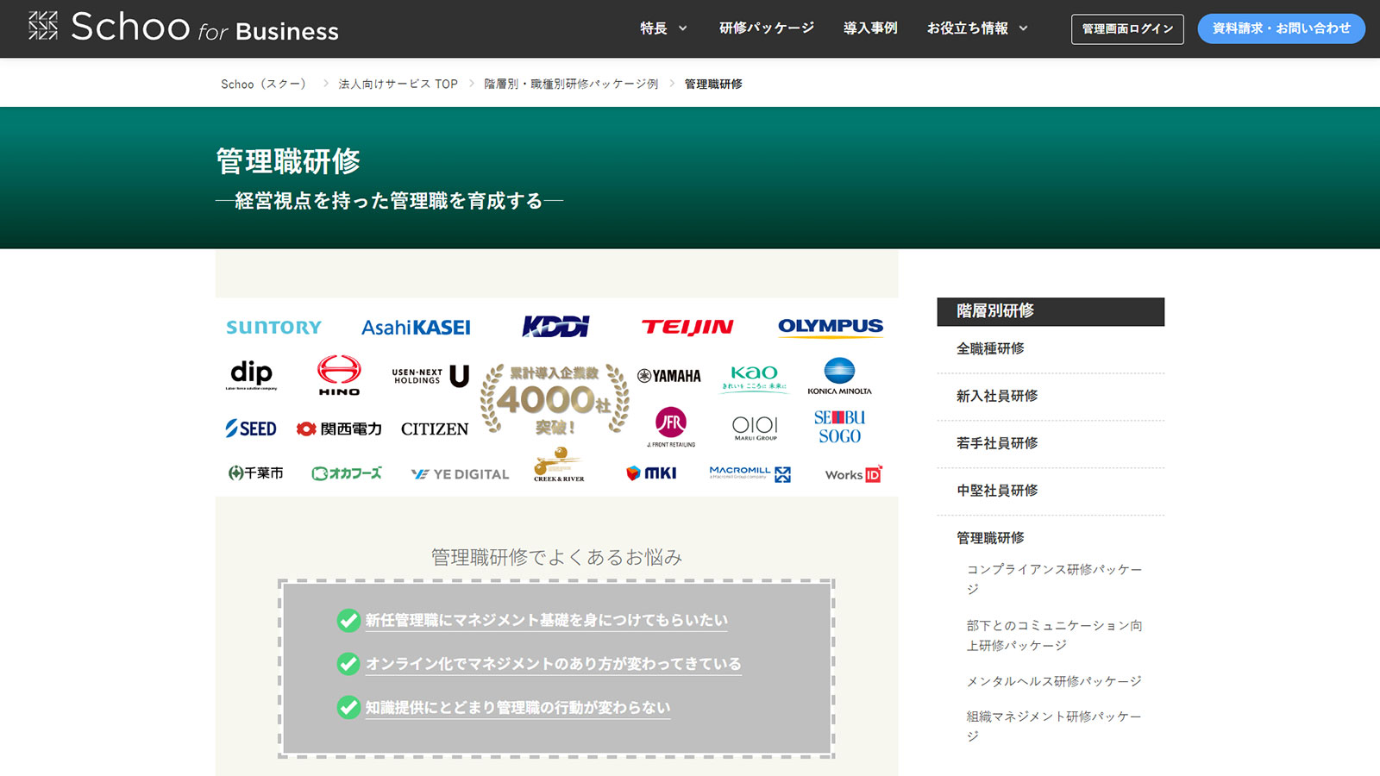Open 導入事例 in the navigation

(x=870, y=28)
